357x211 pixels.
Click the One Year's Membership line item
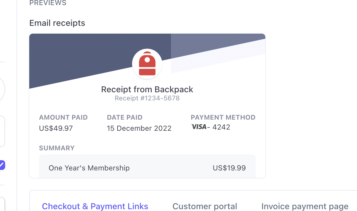pos(89,168)
